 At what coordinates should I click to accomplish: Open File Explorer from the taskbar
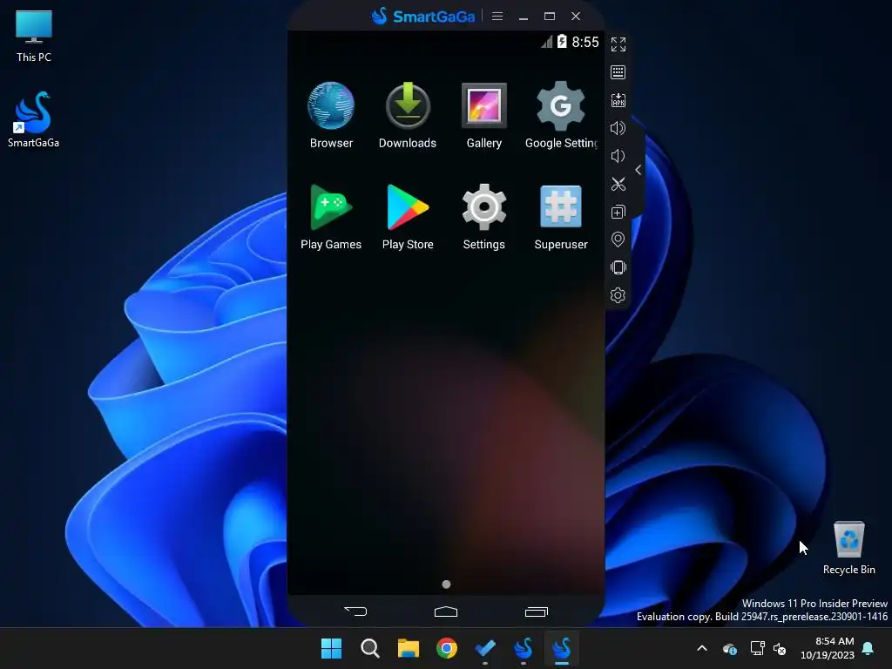[x=408, y=648]
